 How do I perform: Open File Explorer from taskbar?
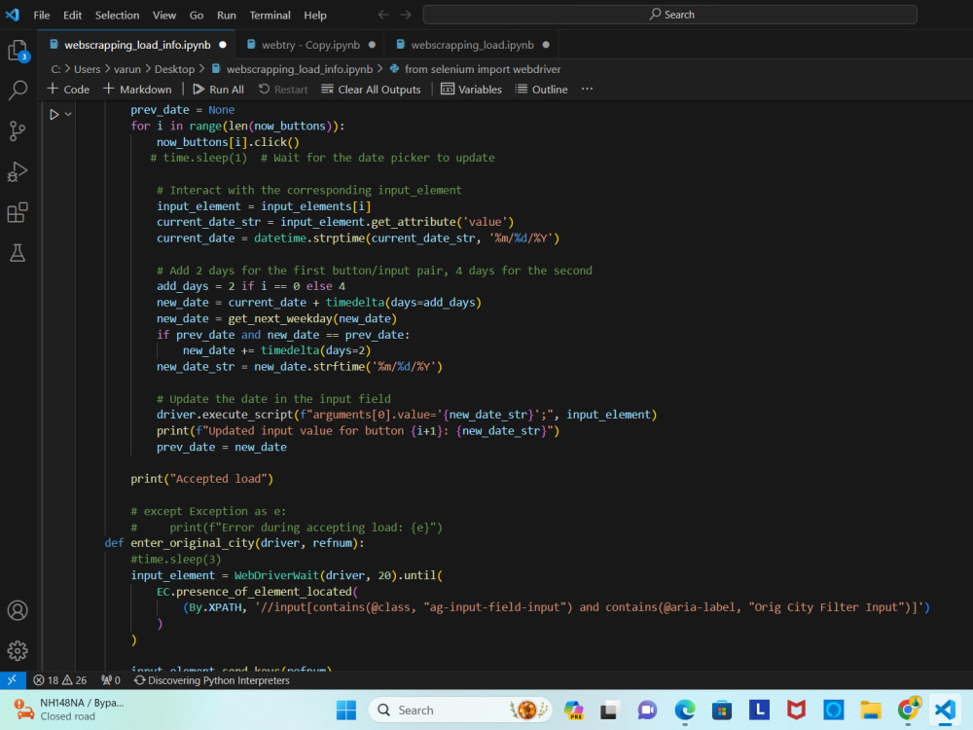click(870, 710)
